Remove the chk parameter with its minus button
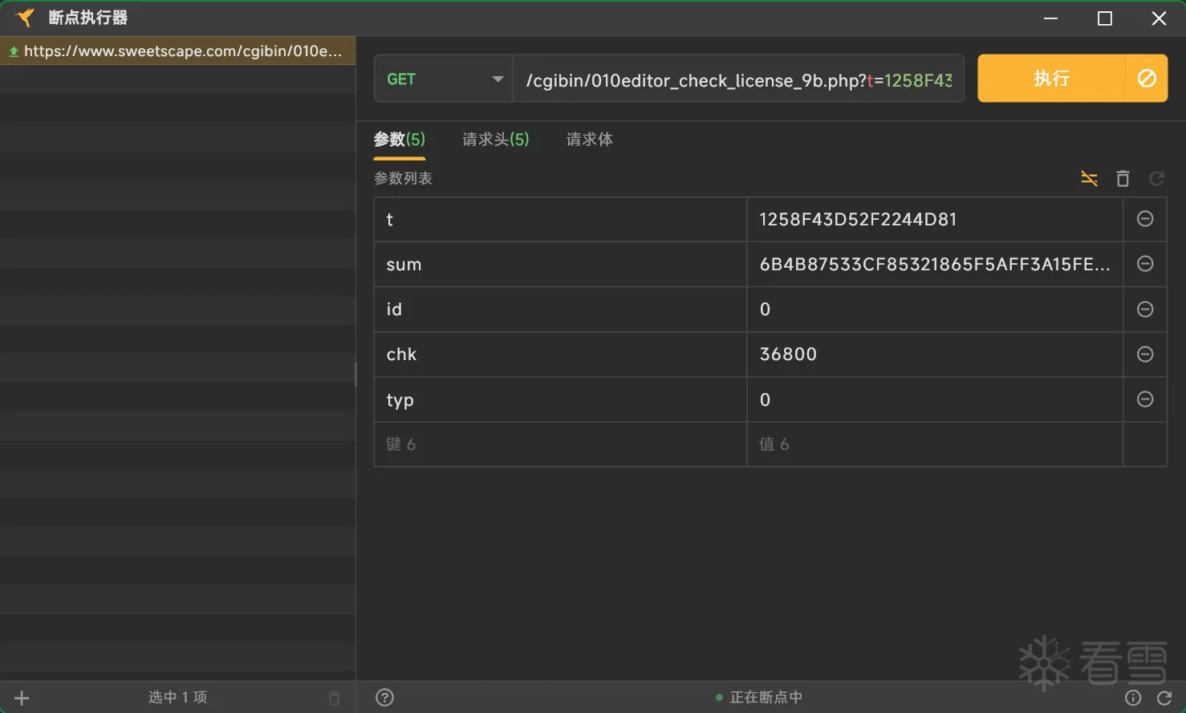The height and width of the screenshot is (713, 1186). pyautogui.click(x=1144, y=354)
